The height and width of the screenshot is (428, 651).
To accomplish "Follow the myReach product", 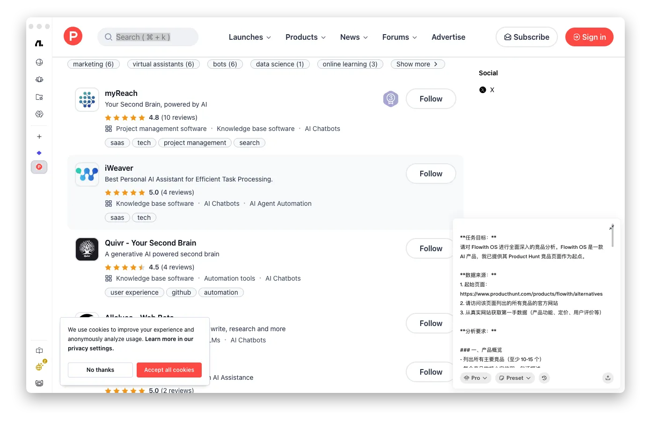I will click(431, 99).
